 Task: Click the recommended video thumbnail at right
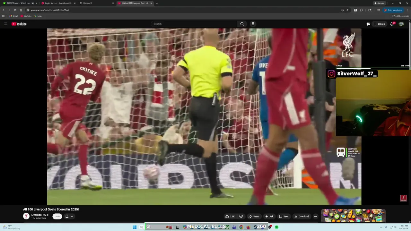(353, 216)
